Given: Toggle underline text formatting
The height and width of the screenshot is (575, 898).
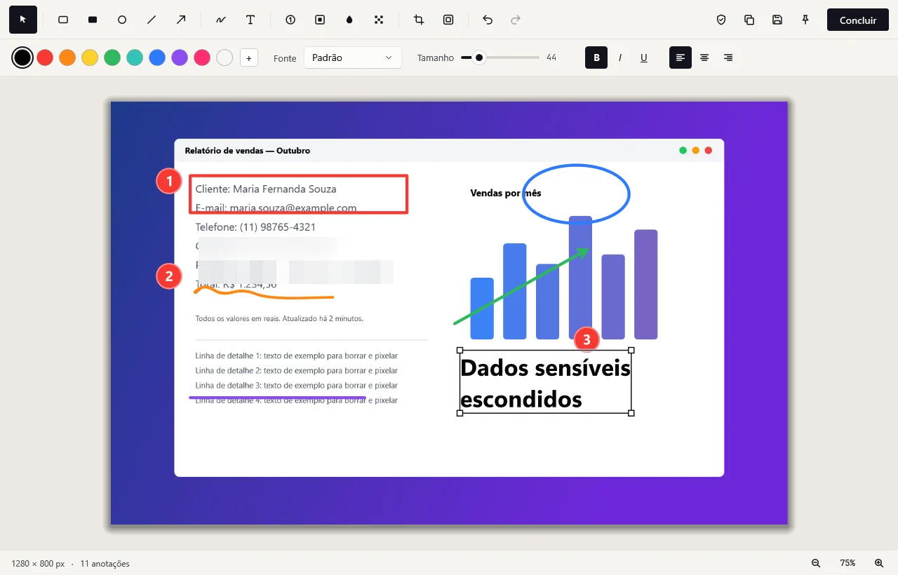Looking at the screenshot, I should 644,57.
